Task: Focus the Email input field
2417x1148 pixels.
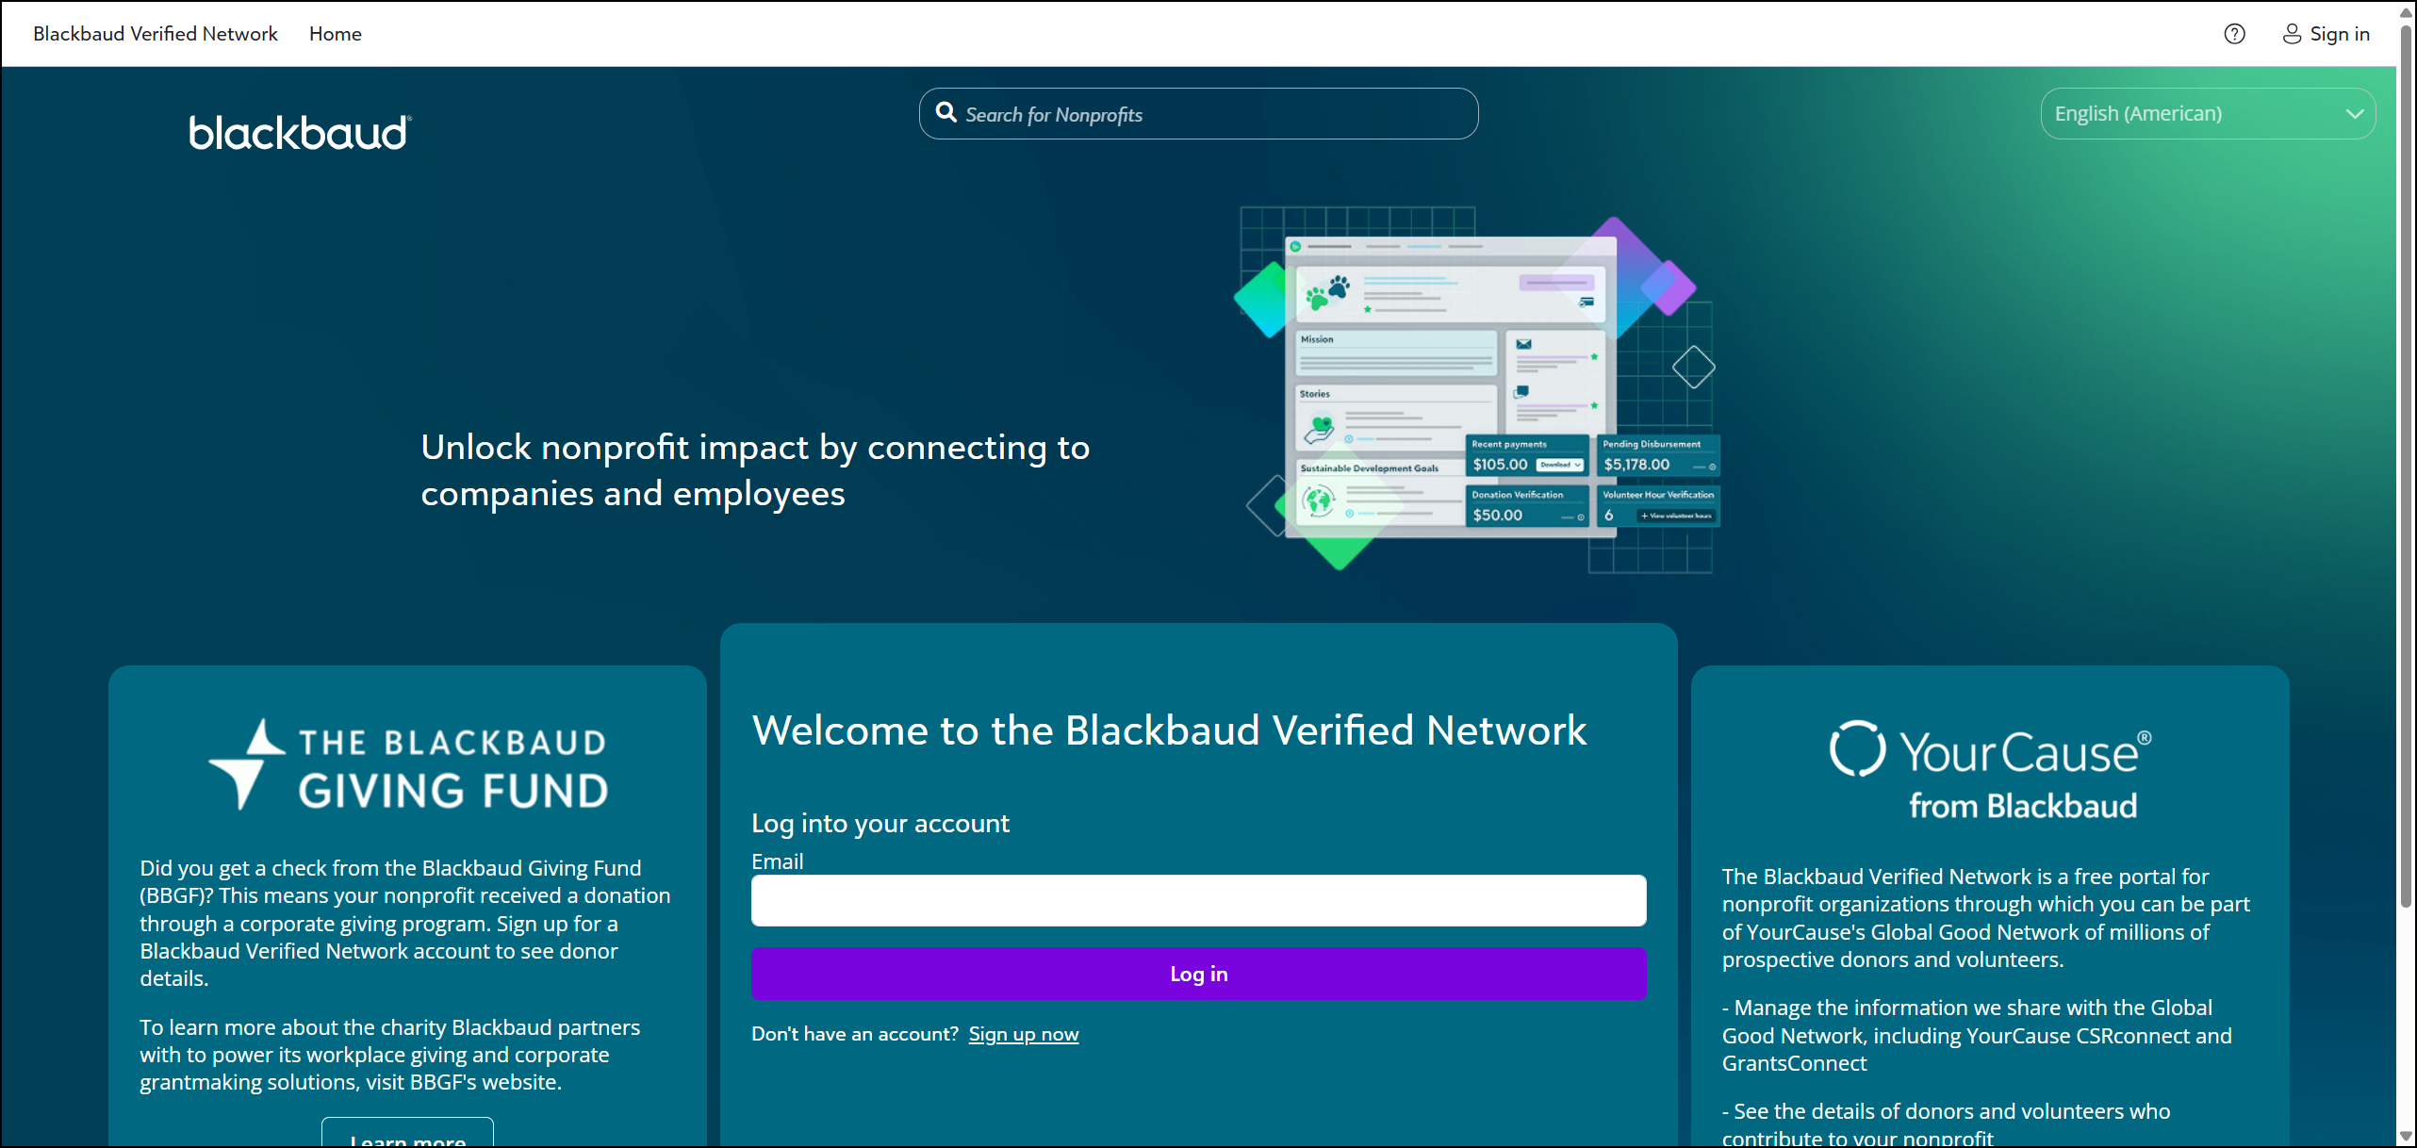Action: pos(1198,900)
